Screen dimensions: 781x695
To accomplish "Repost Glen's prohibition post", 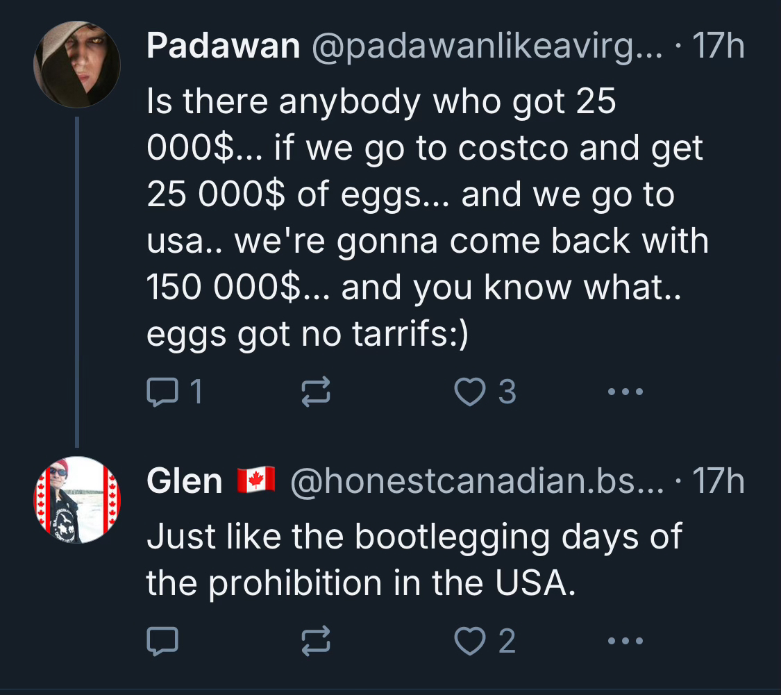I will tap(317, 642).
